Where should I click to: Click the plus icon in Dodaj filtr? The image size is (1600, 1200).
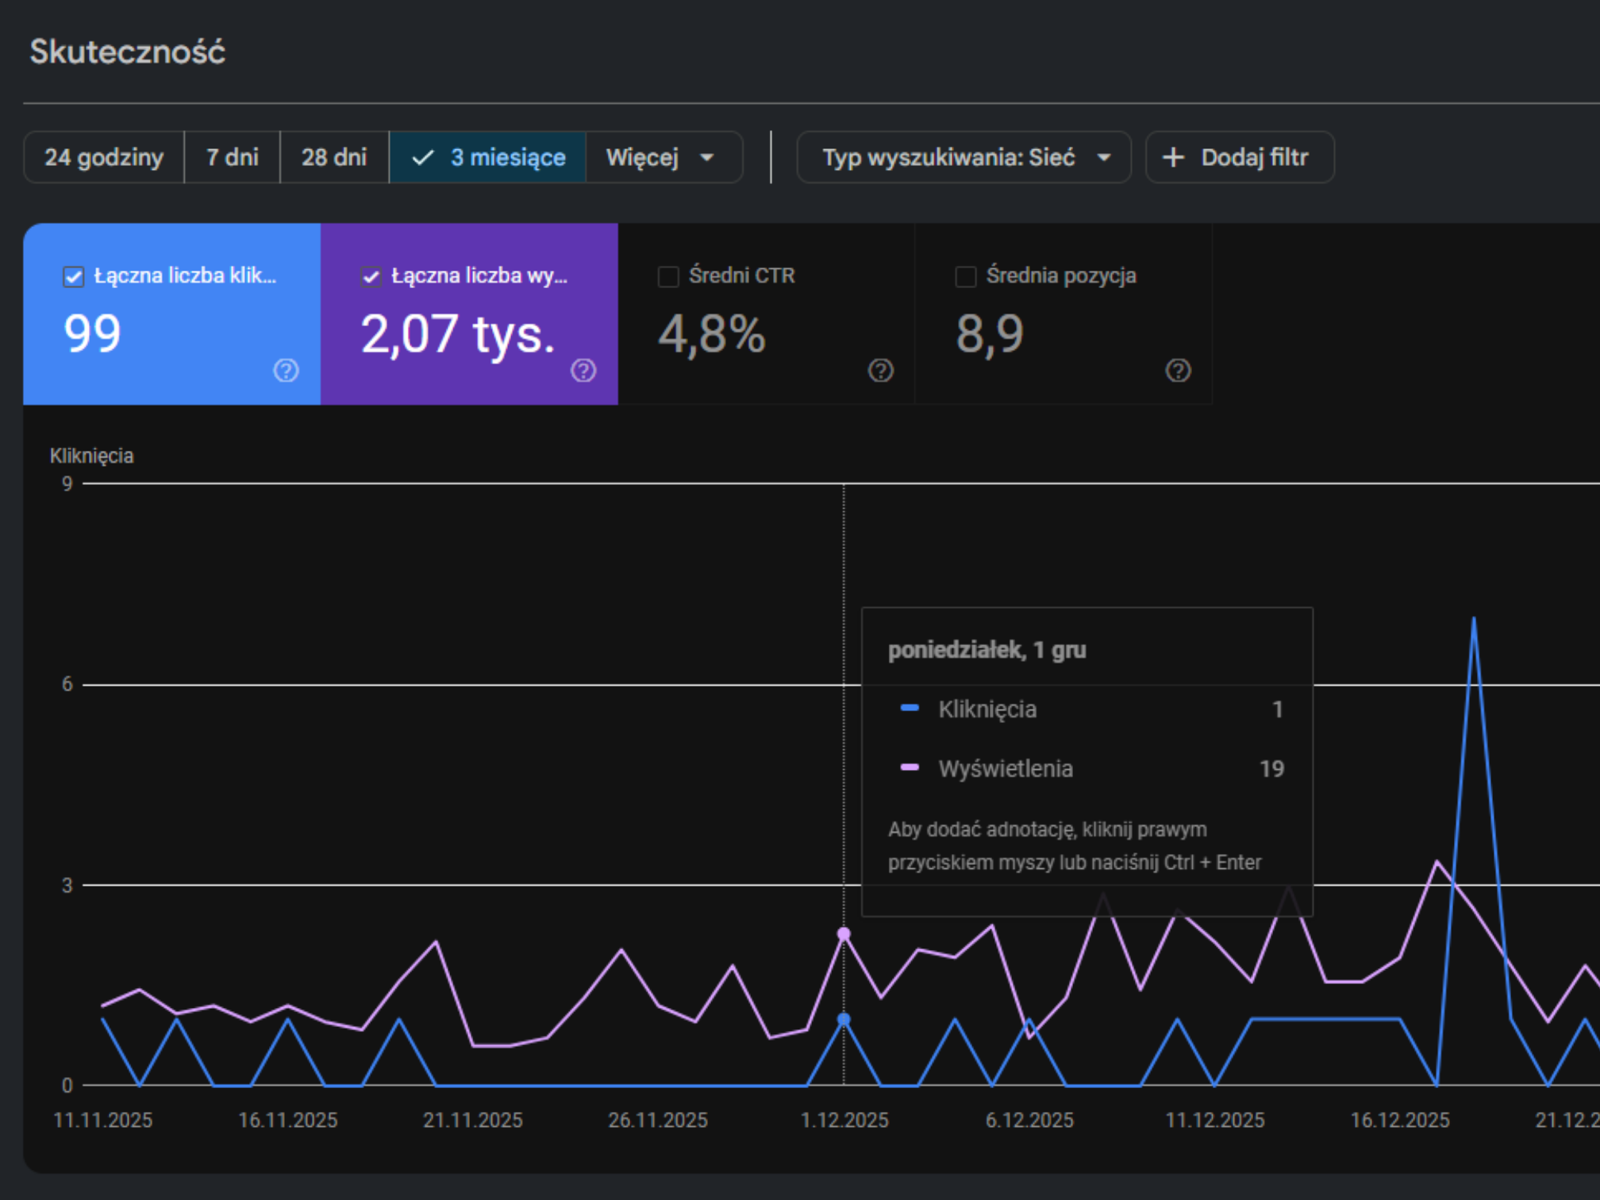tap(1173, 157)
